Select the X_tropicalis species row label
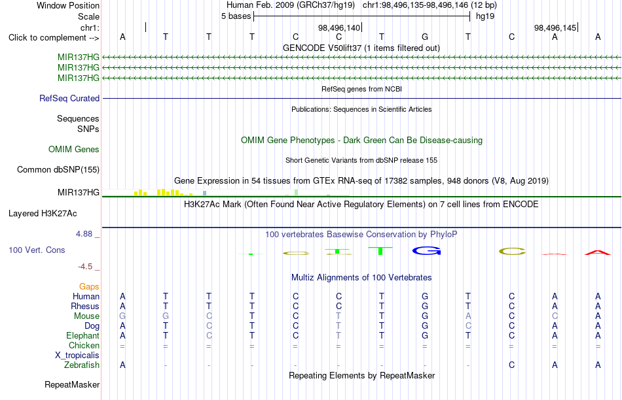The image size is (622, 400). [77, 356]
